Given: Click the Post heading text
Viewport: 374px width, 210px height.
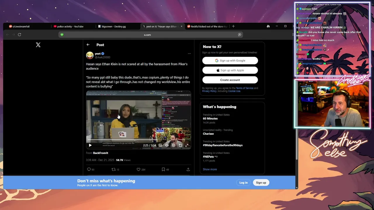Looking at the screenshot, I should [100, 45].
